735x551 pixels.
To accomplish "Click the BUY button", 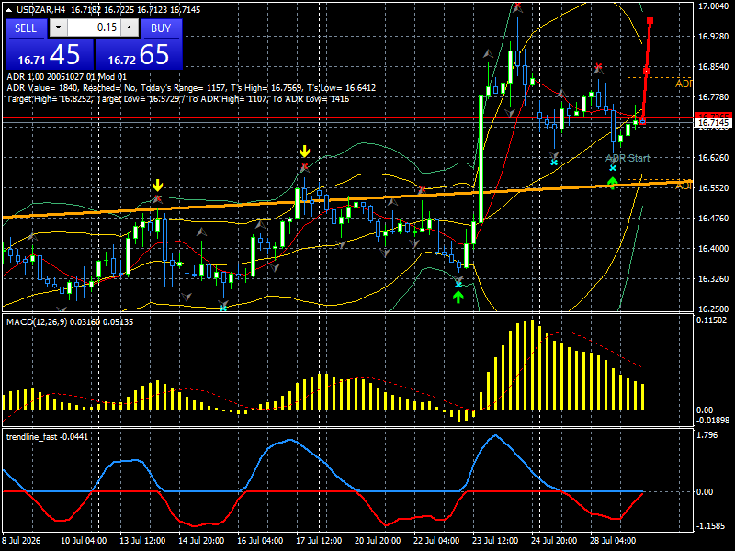I will (161, 28).
